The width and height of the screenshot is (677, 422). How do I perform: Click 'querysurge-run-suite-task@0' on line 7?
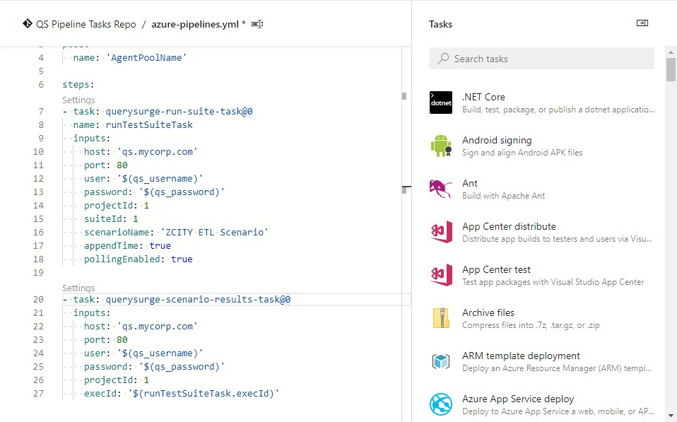(179, 112)
